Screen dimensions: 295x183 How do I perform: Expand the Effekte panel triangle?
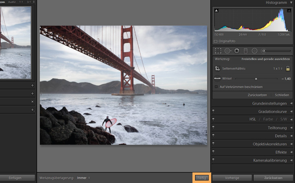[291, 152]
